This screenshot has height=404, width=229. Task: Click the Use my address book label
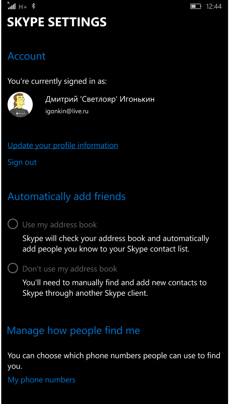pyautogui.click(x=59, y=225)
